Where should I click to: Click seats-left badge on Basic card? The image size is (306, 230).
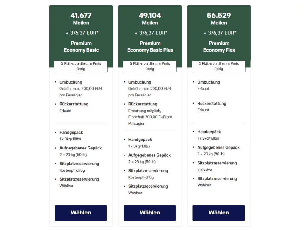81,66
